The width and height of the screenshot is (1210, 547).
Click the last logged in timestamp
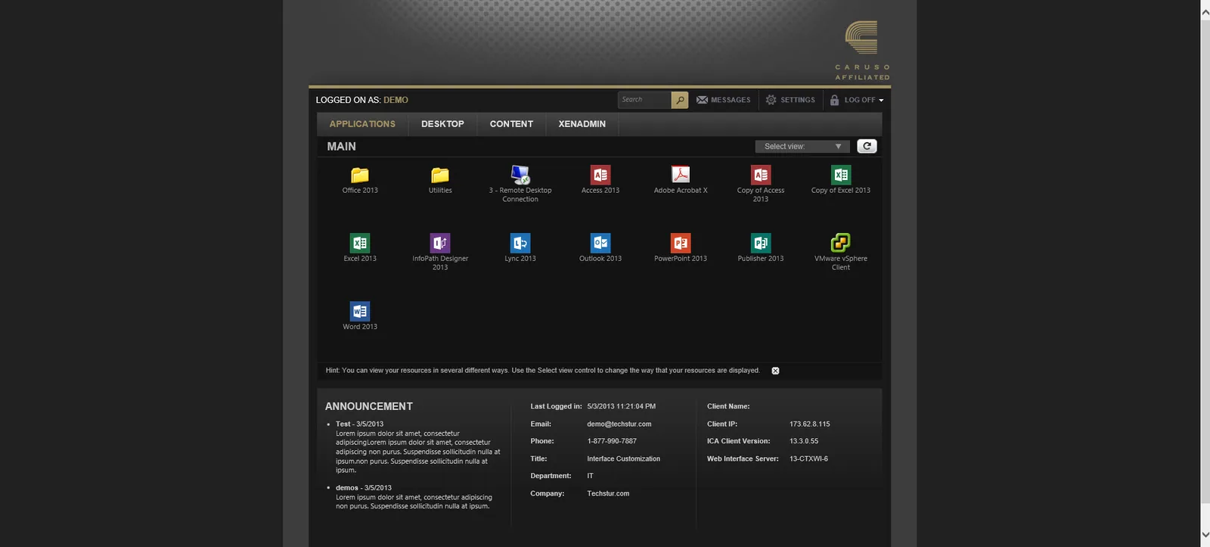[622, 406]
